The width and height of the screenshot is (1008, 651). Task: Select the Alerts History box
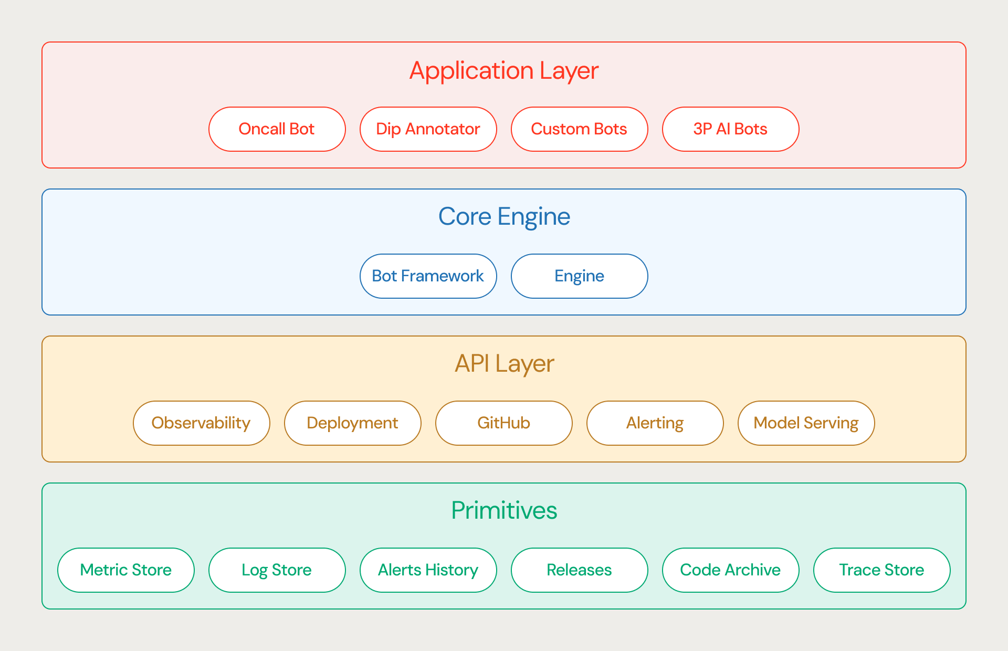pos(428,570)
